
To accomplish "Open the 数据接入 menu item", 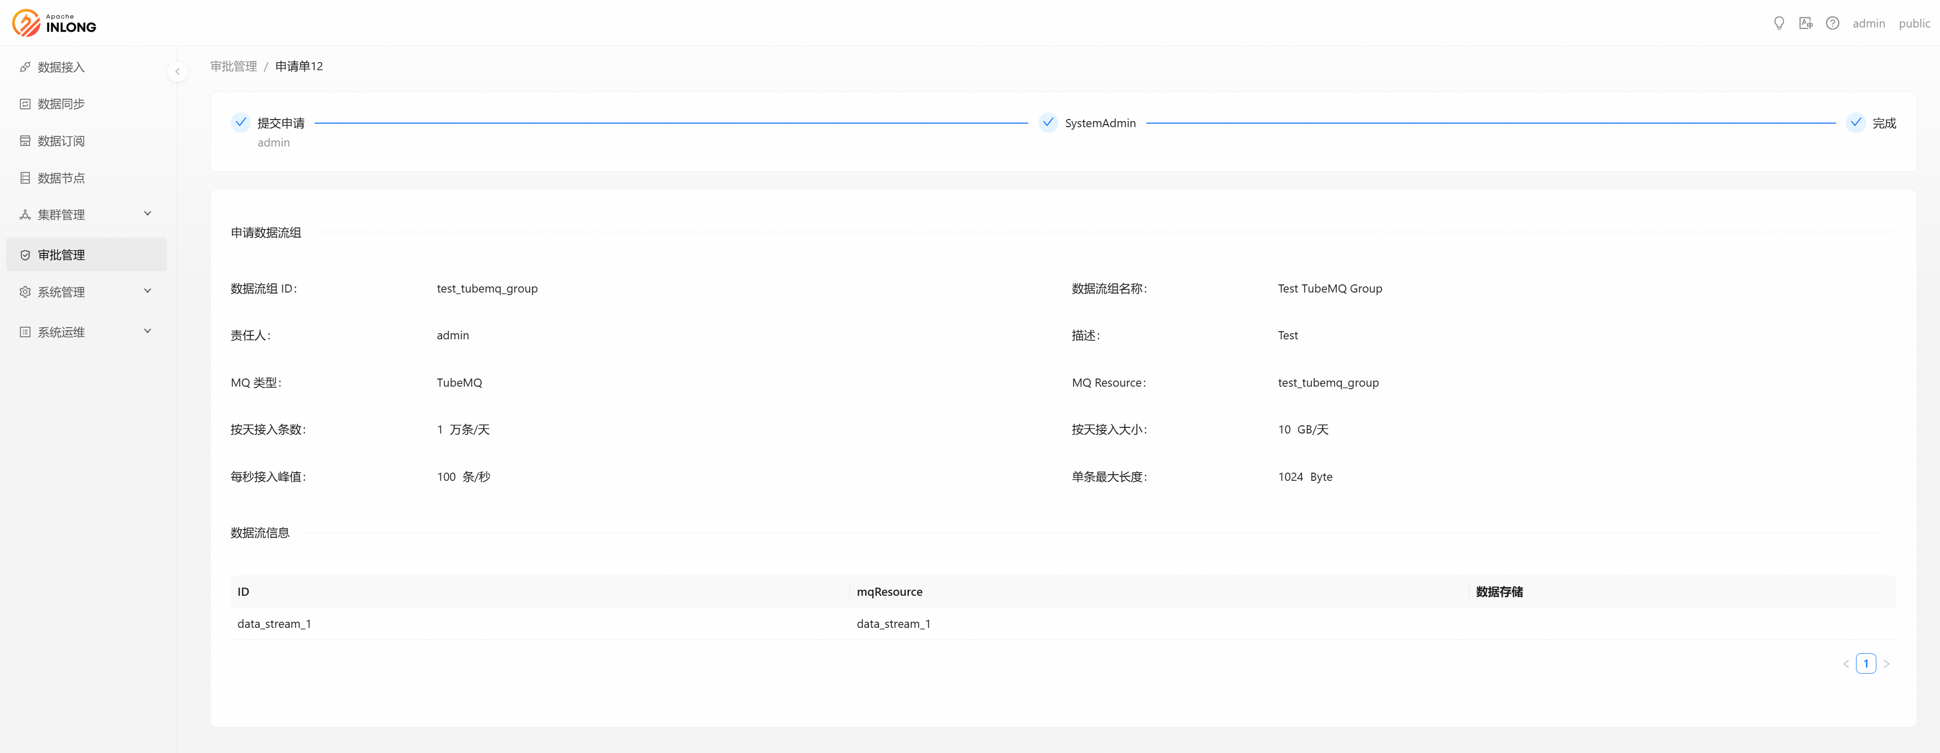I will (61, 67).
